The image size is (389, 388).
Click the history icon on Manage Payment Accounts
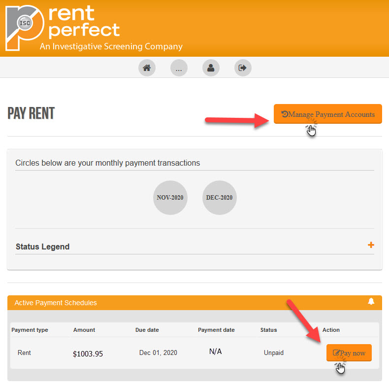[285, 114]
